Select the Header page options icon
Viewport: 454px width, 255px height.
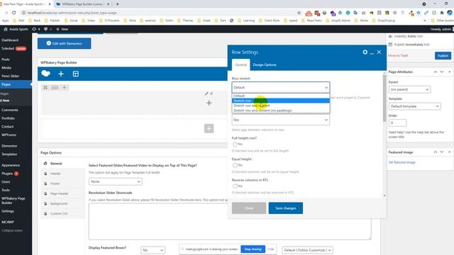pos(45,174)
